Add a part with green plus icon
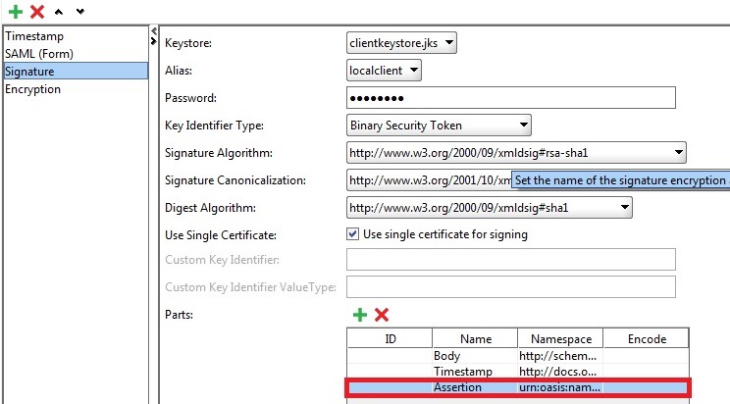The image size is (730, 404). pos(360,315)
